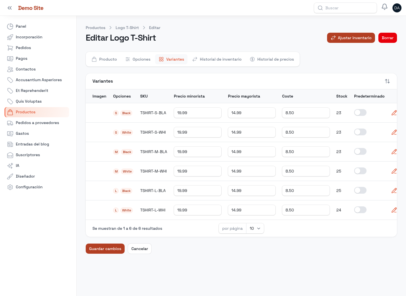Toggle default for TSHIRT-M-WHI variant
This screenshot has height=296, width=406.
[x=360, y=171]
